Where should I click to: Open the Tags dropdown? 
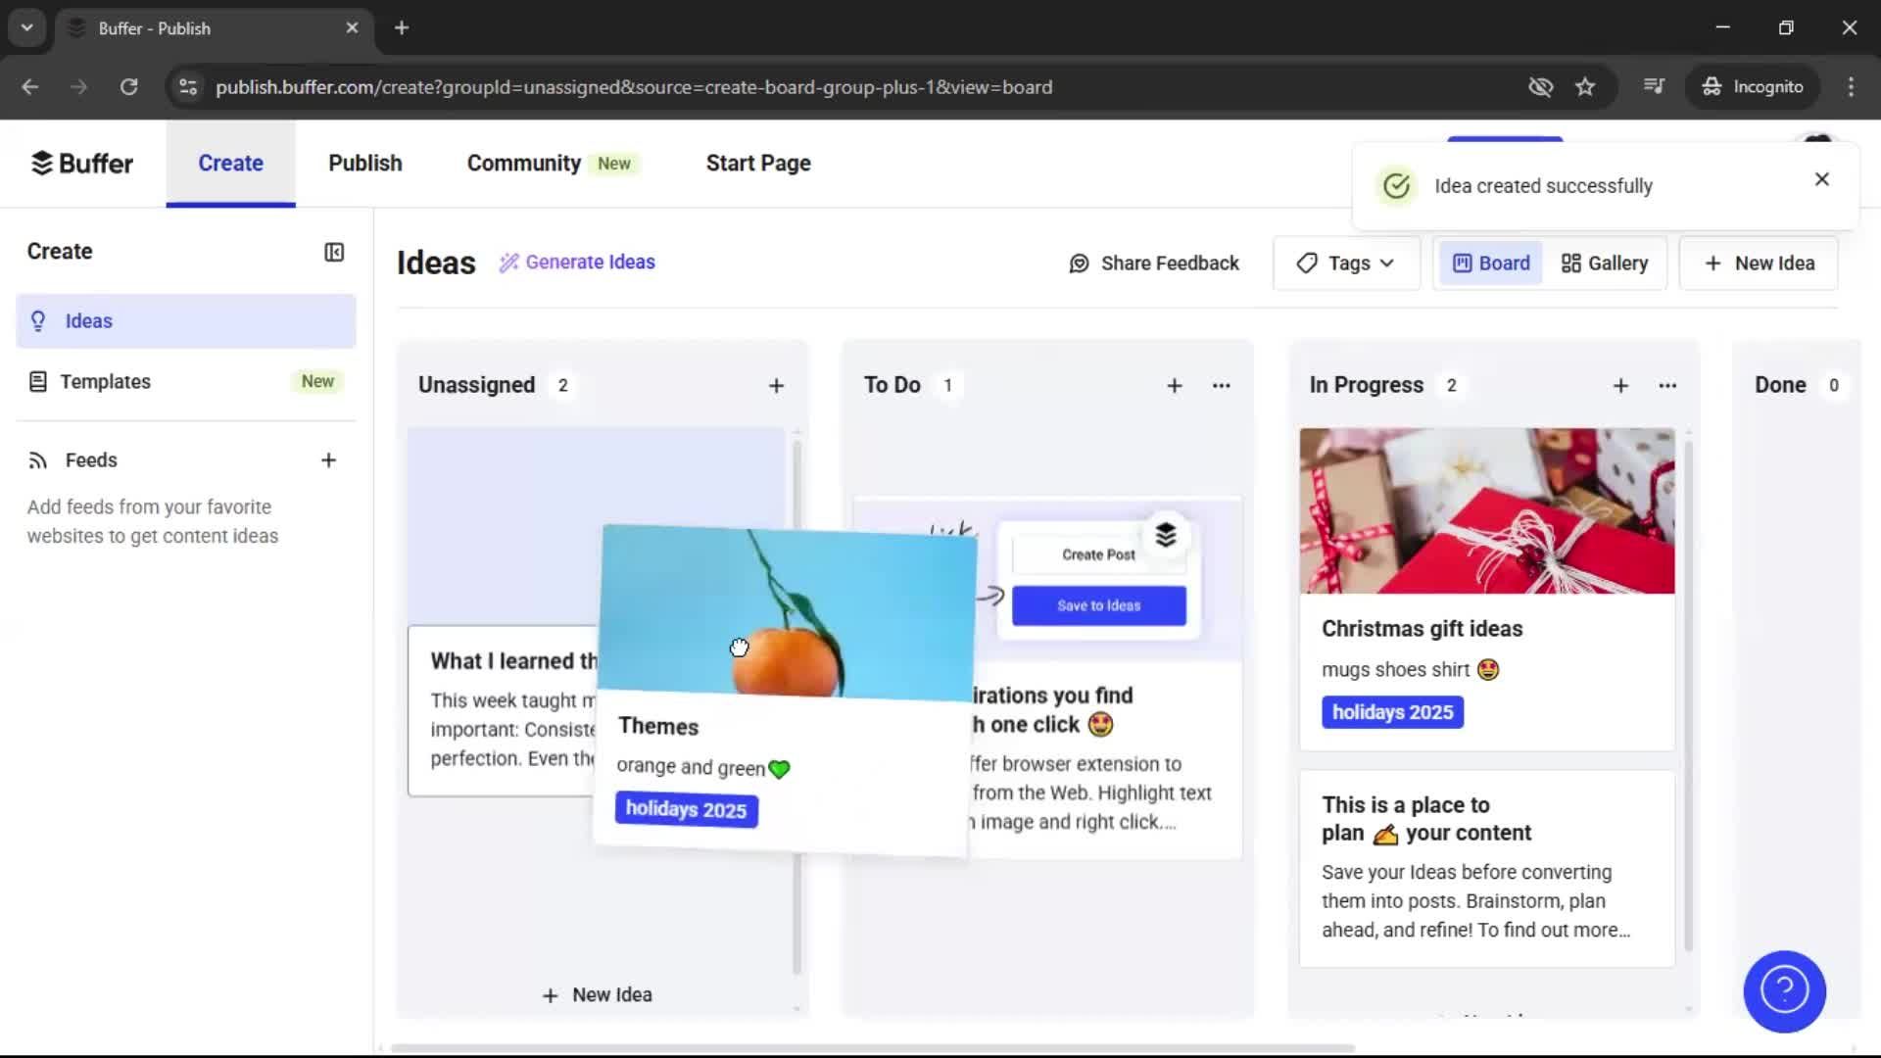tap(1346, 263)
